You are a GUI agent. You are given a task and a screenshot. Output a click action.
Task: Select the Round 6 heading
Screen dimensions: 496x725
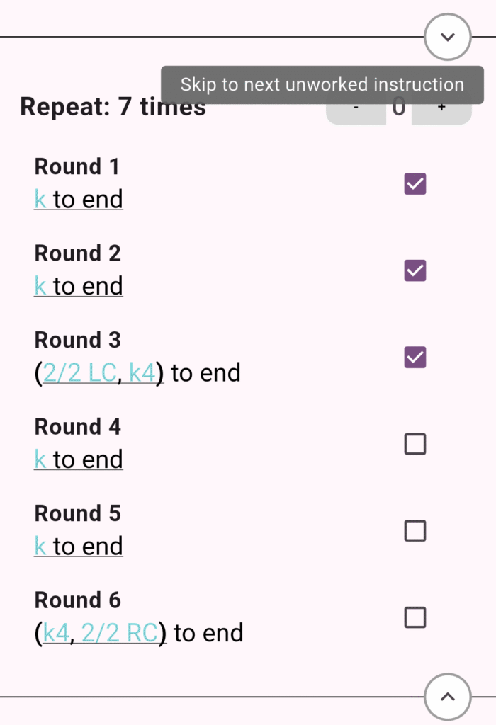pyautogui.click(x=77, y=600)
